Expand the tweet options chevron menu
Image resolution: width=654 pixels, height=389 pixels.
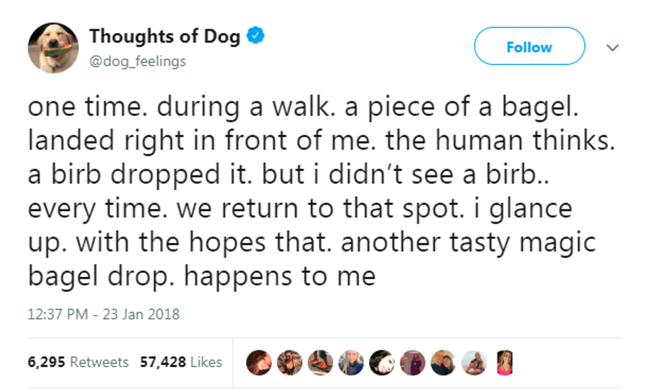[611, 47]
